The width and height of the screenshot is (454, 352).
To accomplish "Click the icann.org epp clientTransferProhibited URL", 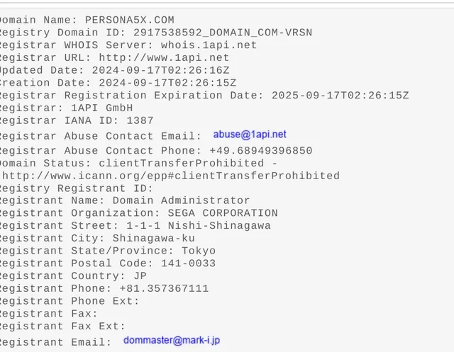I will coord(171,176).
